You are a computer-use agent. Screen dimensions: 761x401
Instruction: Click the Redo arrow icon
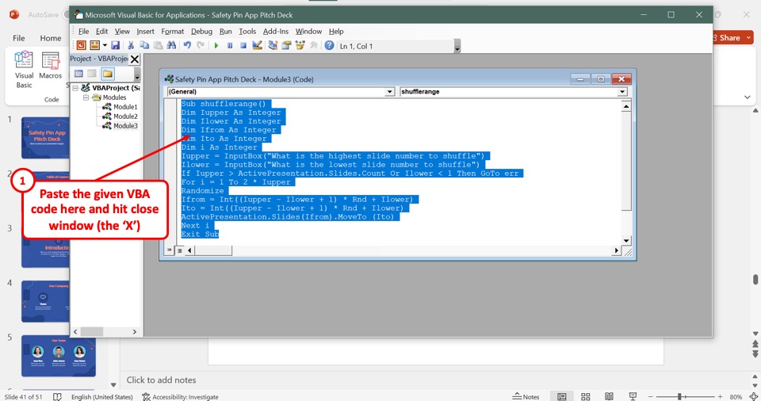click(201, 46)
